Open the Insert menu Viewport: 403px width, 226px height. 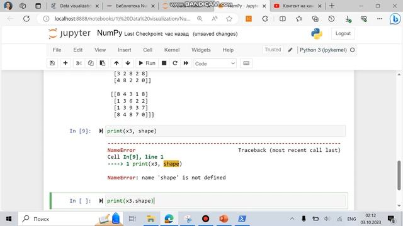tap(125, 50)
